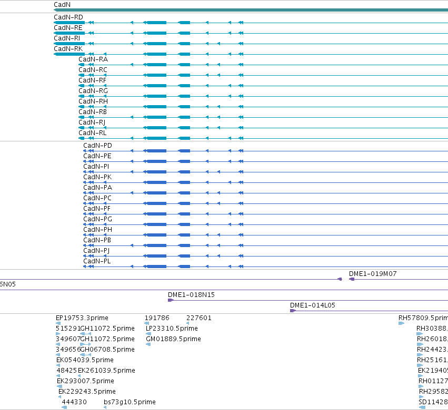Click CadN-PI coding sequence label
448x410 pixels.
pos(96,167)
